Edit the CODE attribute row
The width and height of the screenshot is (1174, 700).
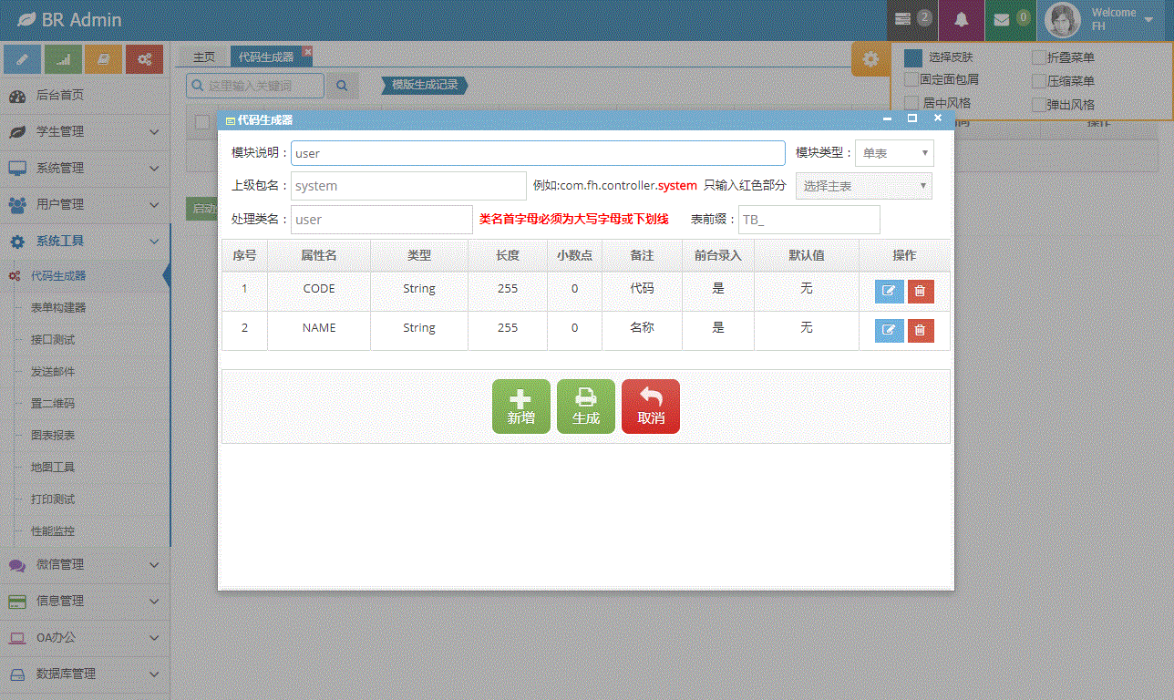889,291
